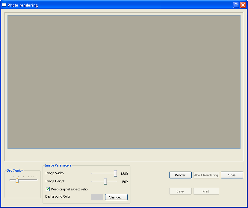Viewport: 248px width, 208px height.
Task: Click the Image Parameters group title
Action: (x=58, y=165)
